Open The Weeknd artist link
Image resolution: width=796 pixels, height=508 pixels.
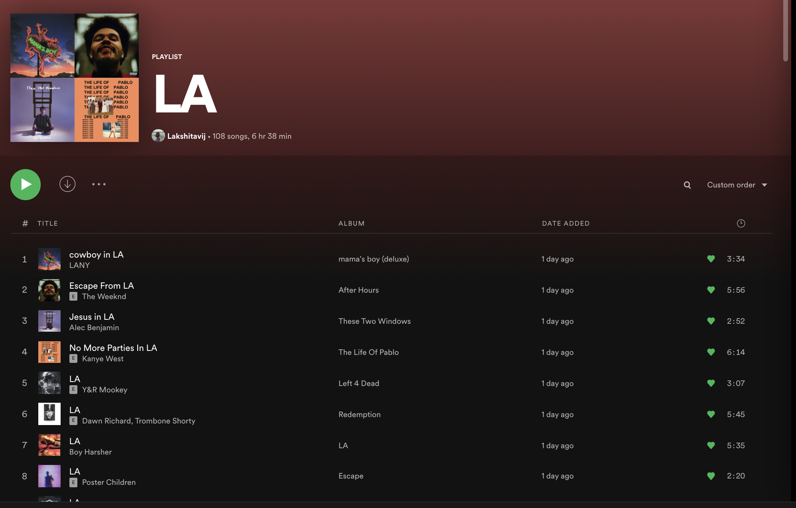pyautogui.click(x=104, y=297)
